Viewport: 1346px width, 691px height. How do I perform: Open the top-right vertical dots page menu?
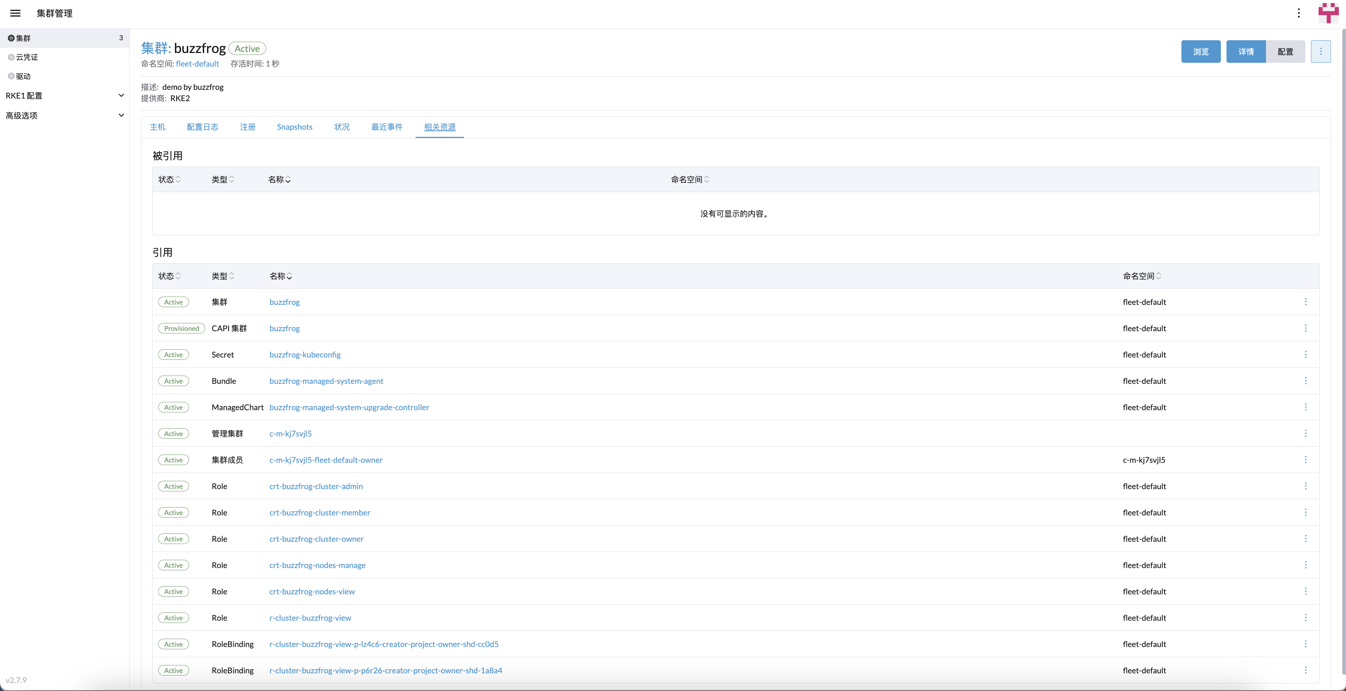tap(1298, 13)
